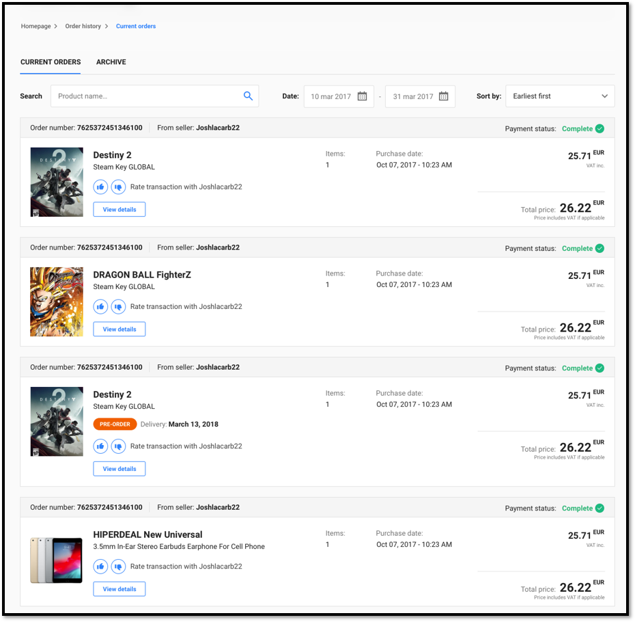Viewport: 635px width, 622px height.
Task: Click the PRE-ORDER badge on Destiny 2
Action: pos(115,424)
